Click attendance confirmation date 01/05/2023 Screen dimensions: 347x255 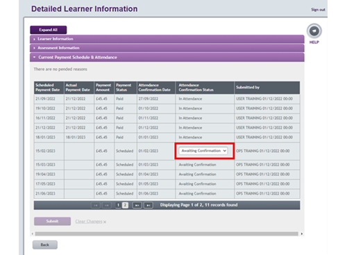point(149,184)
